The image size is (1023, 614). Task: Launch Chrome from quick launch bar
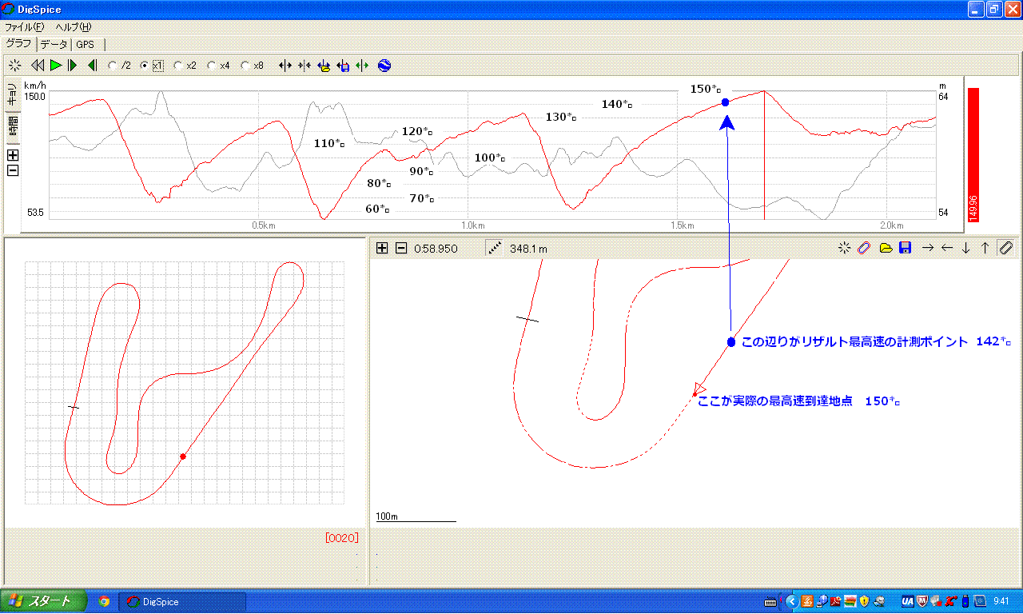(103, 602)
